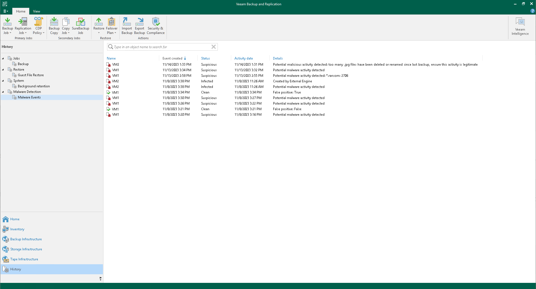This screenshot has height=289, width=536.
Task: Select Guest File Restore tree item
Action: pyautogui.click(x=31, y=75)
